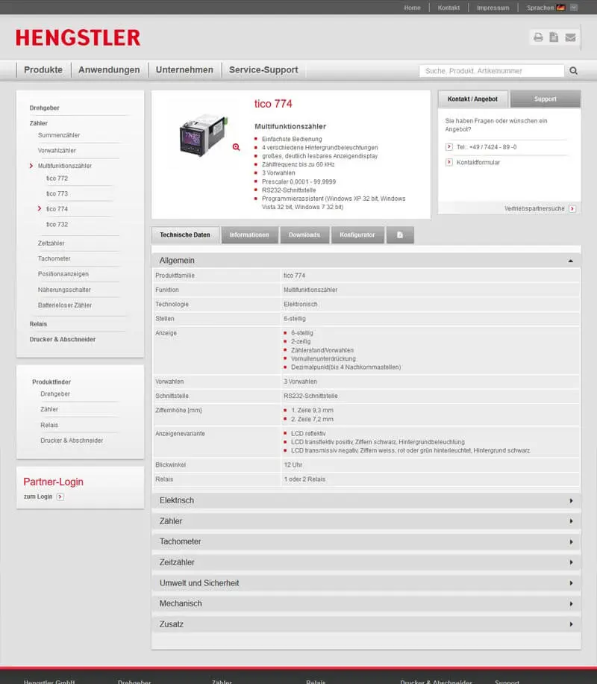Click the search magnifier icon
This screenshot has width=597, height=684.
(x=574, y=71)
